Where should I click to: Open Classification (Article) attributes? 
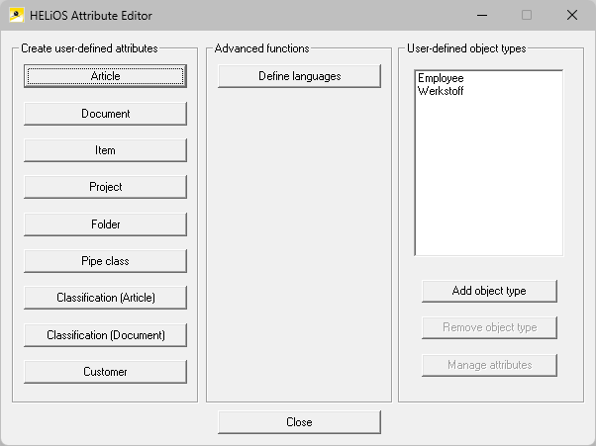click(105, 298)
